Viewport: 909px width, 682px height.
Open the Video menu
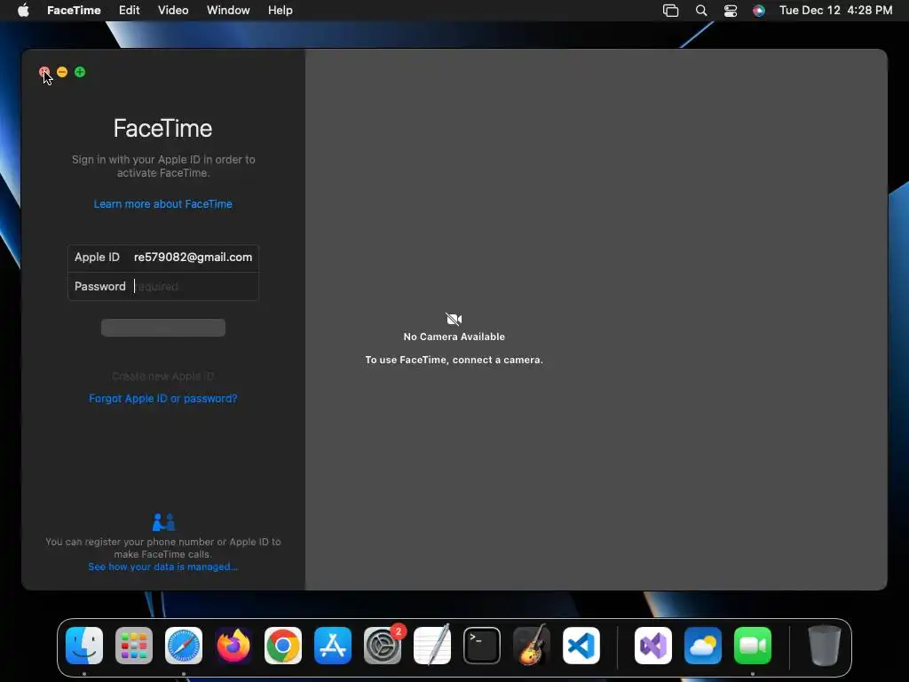[x=173, y=11]
